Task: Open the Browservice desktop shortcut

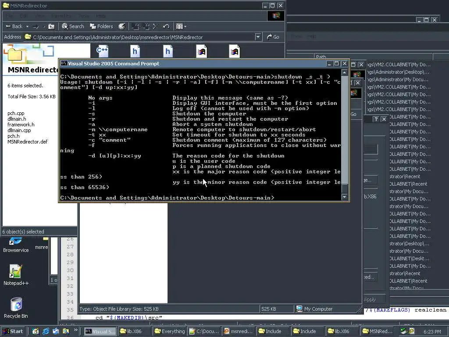Action: [16, 245]
